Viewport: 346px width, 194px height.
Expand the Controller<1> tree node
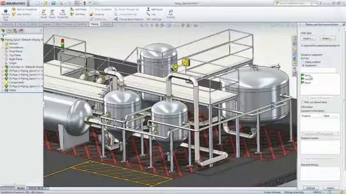coord(3,67)
